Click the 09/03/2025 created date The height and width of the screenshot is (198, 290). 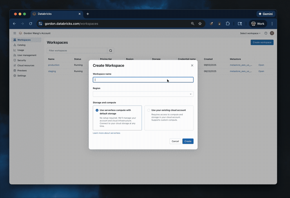tap(210, 65)
